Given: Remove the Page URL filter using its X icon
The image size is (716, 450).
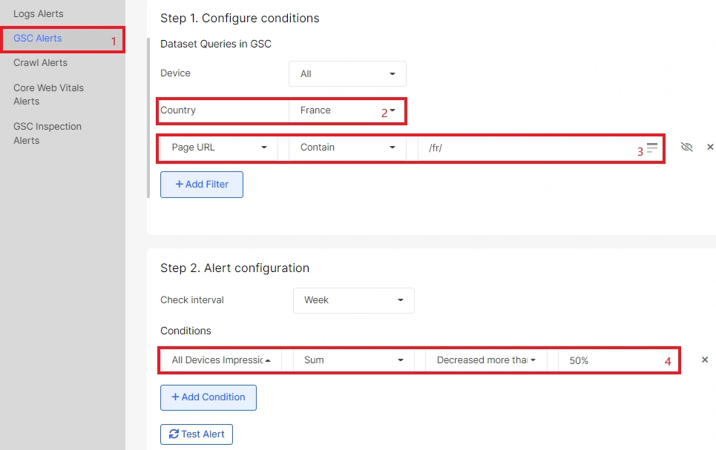Looking at the screenshot, I should pyautogui.click(x=710, y=147).
